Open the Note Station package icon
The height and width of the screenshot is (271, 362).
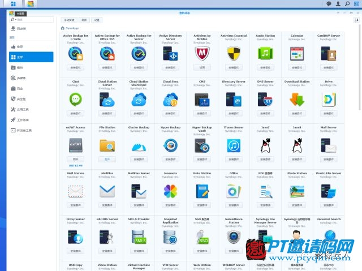tap(202, 191)
